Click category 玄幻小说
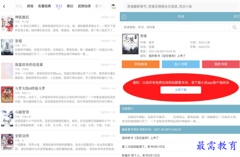 pyautogui.click(x=204, y=43)
